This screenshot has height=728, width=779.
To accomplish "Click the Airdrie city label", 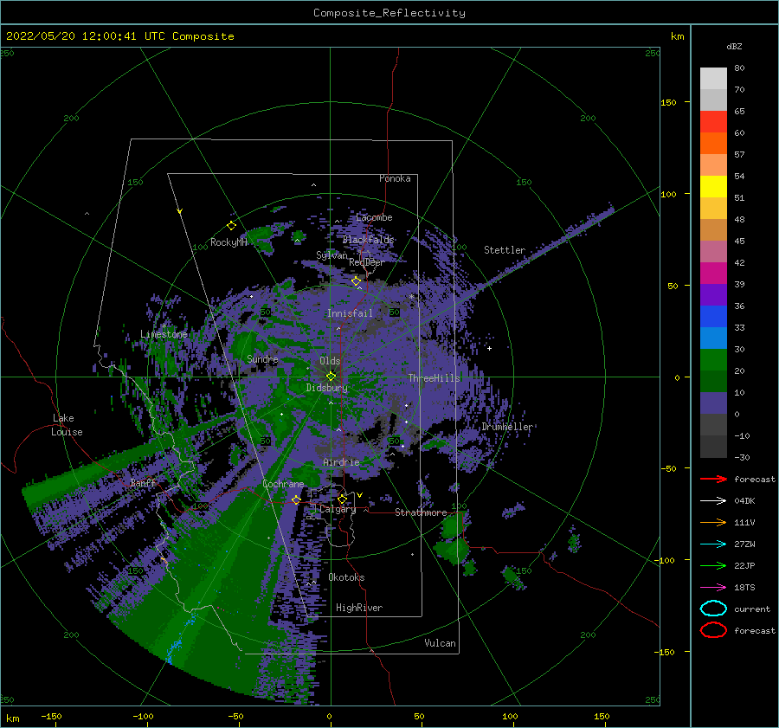I will [x=341, y=462].
